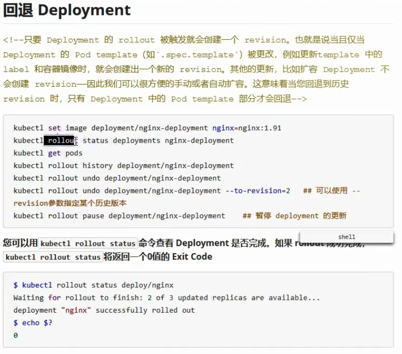Click the 'kubectl rollout pause' command line
This screenshot has width=402, height=354.
coord(119,216)
